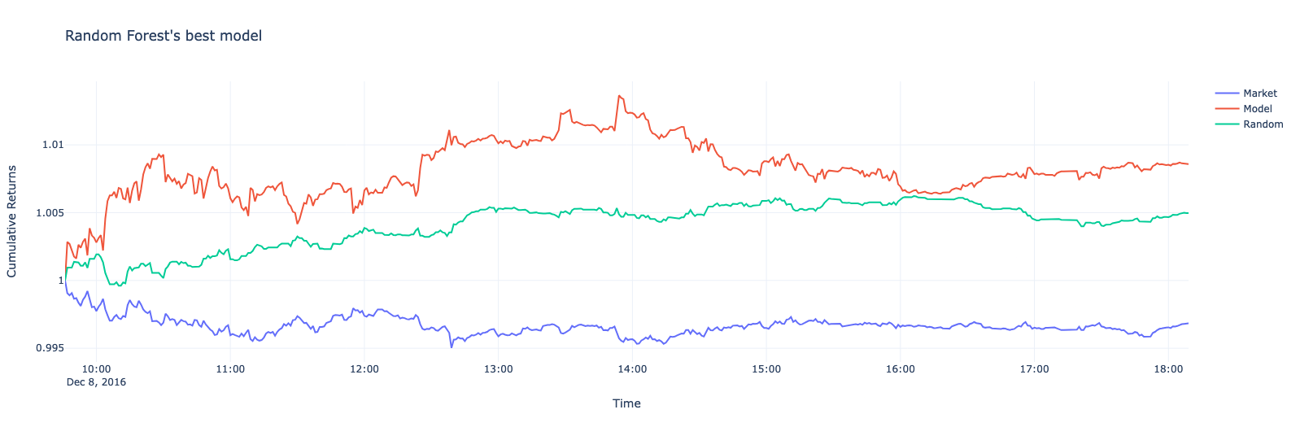Screen dimensions: 1300x427
Task: Click the "Dec 8, 2016" date label
Action: (96, 382)
